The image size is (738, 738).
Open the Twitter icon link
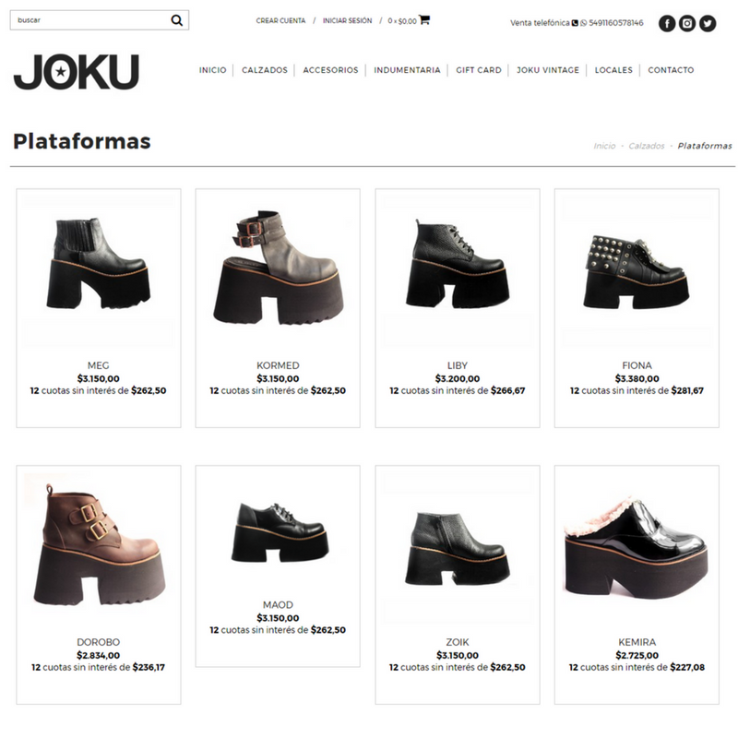[x=708, y=23]
